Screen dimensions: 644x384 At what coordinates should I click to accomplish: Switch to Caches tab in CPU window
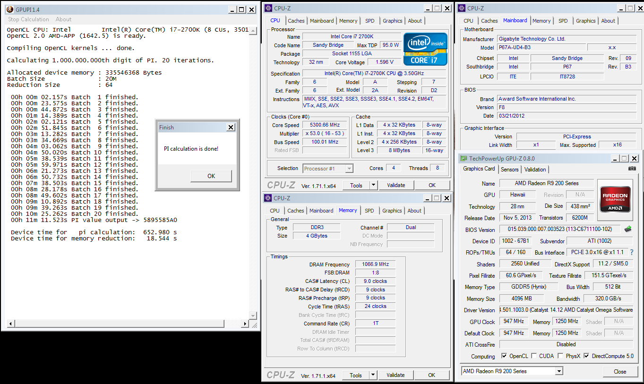296,21
